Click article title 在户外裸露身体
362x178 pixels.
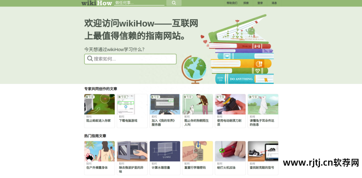point(97,168)
